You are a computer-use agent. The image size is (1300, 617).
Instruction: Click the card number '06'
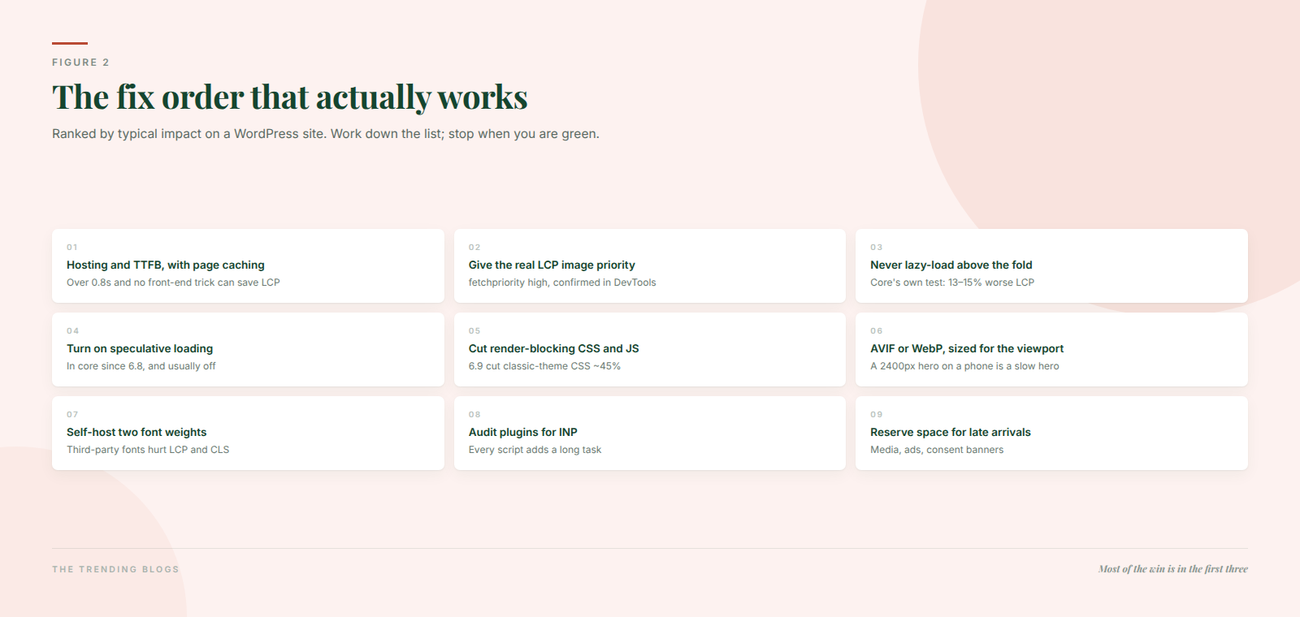coord(877,330)
